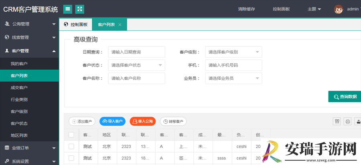361x165 pixels.
Task: Open the 主题 dropdown menu
Action: click(314, 9)
